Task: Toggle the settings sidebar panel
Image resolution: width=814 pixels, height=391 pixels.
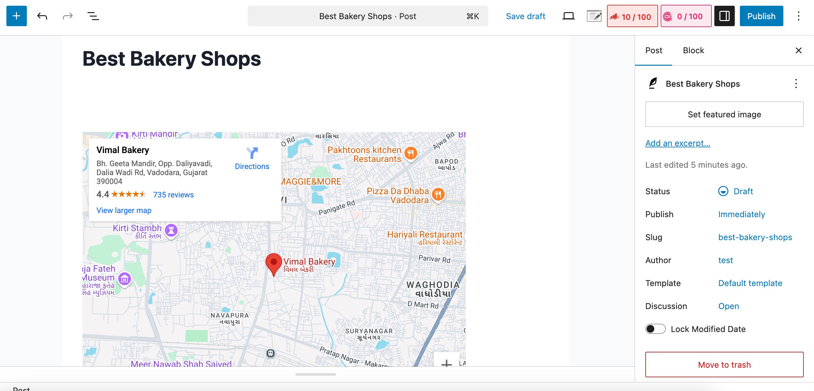Action: 725,16
